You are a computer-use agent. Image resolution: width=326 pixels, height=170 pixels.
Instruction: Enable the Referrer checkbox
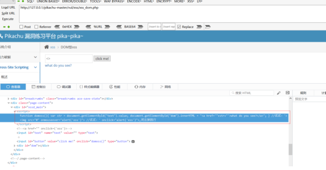pyautogui.click(x=36, y=27)
